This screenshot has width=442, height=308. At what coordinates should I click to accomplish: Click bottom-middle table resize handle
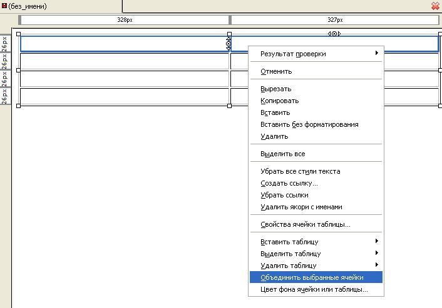tap(230, 106)
